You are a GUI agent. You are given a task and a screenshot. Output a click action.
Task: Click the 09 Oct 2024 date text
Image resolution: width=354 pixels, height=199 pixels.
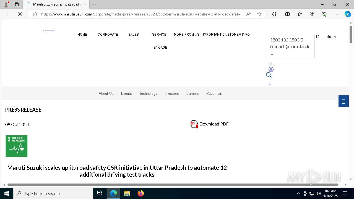[17, 124]
